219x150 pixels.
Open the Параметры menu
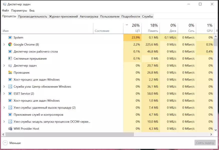[x=19, y=11]
